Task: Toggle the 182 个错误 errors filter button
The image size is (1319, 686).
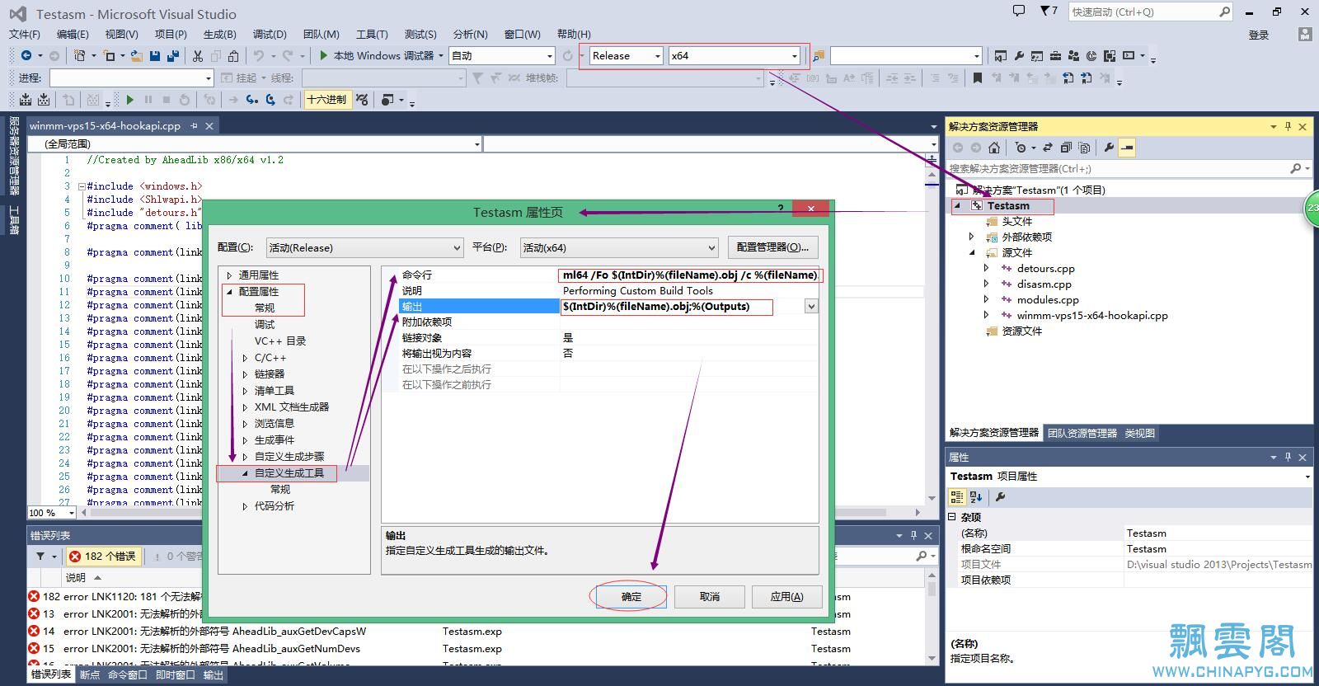Action: tap(104, 557)
